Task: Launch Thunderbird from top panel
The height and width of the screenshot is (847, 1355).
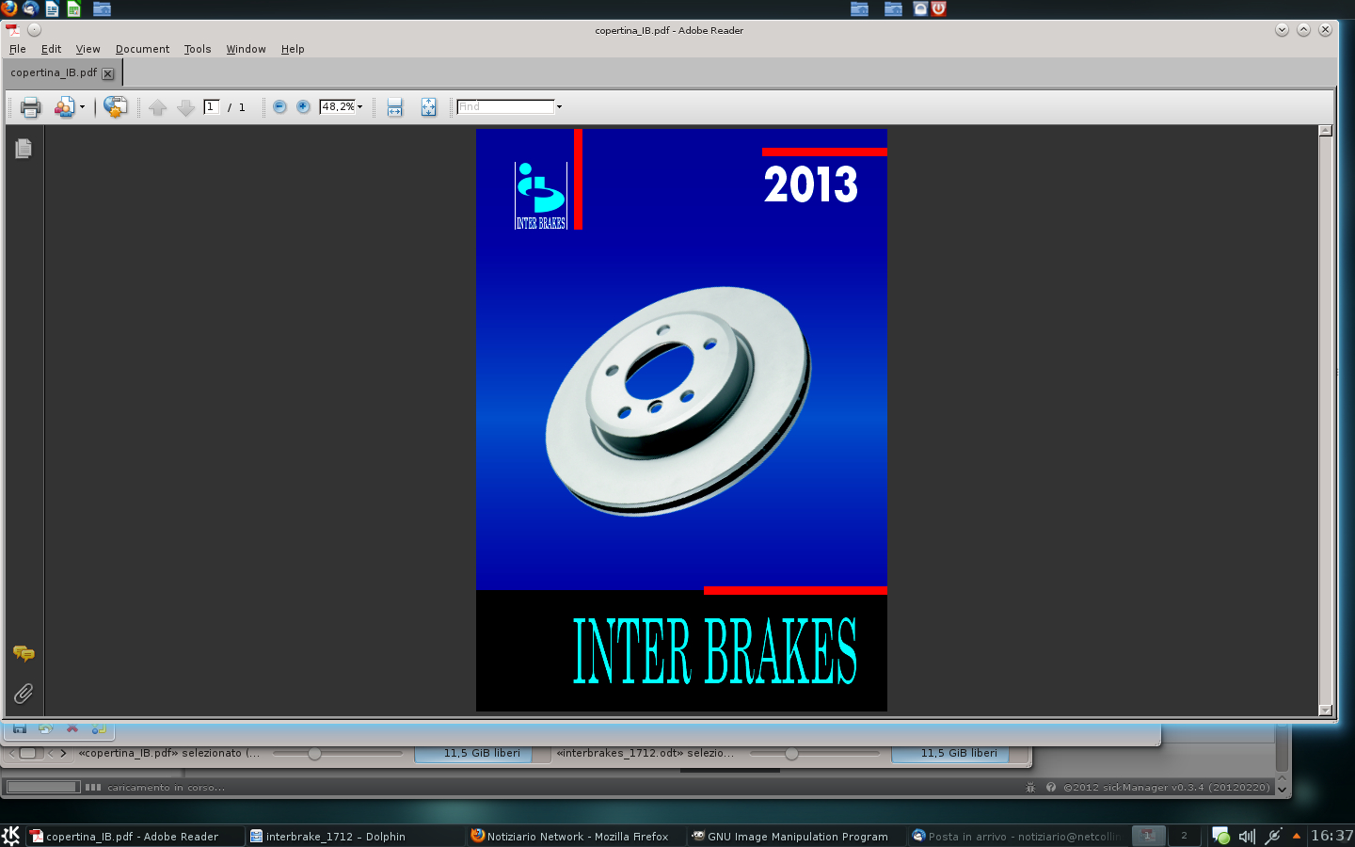Action: click(x=30, y=8)
